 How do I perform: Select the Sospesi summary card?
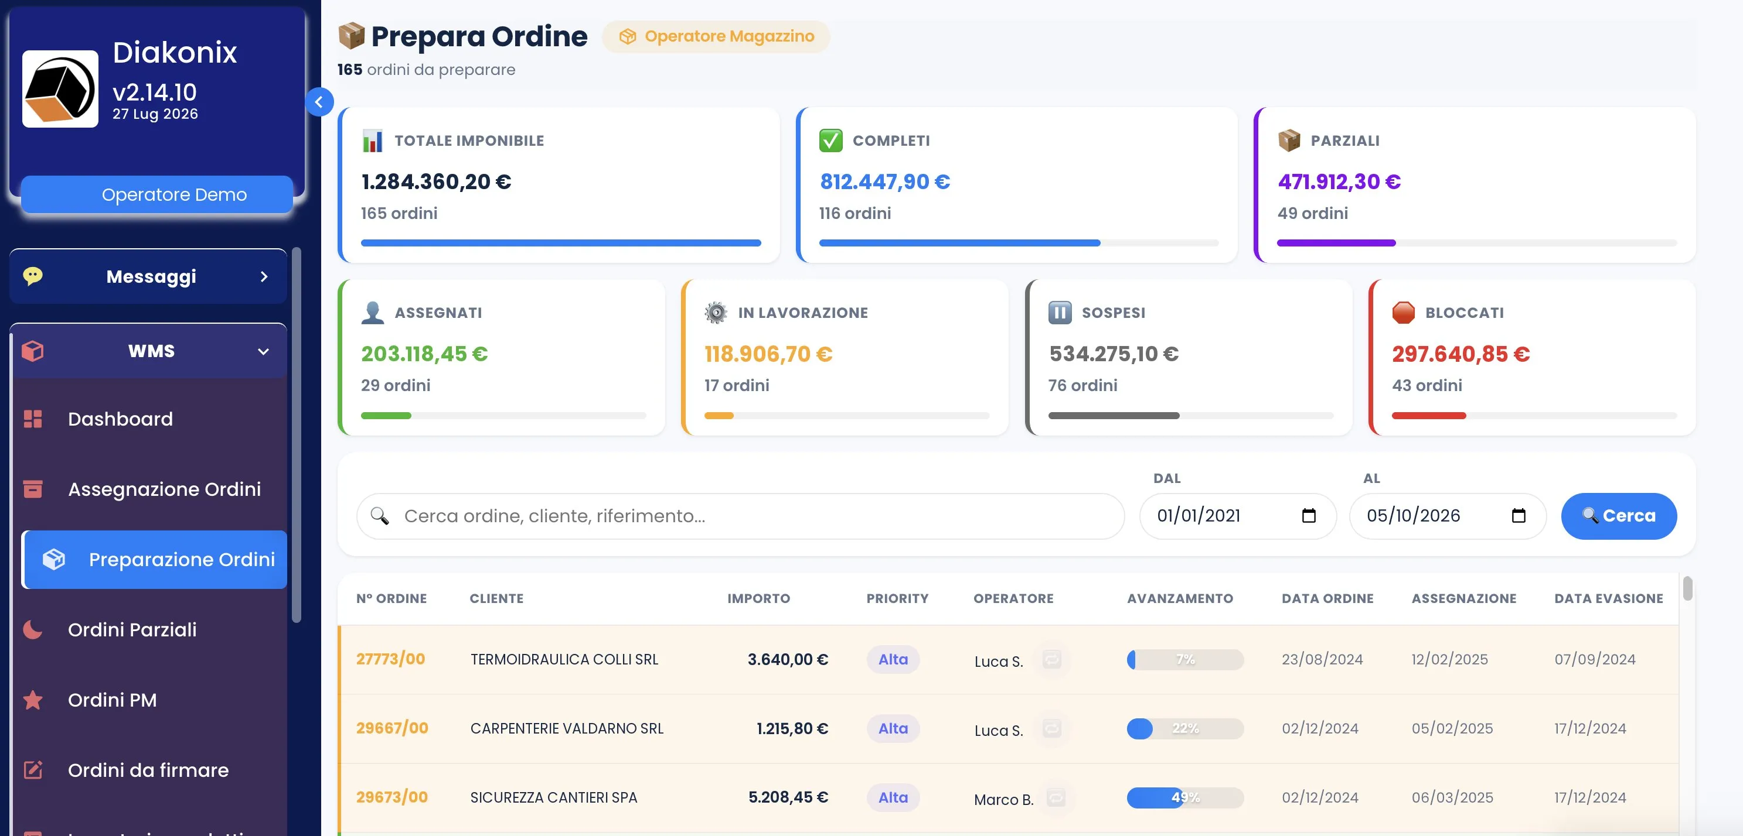point(1188,358)
